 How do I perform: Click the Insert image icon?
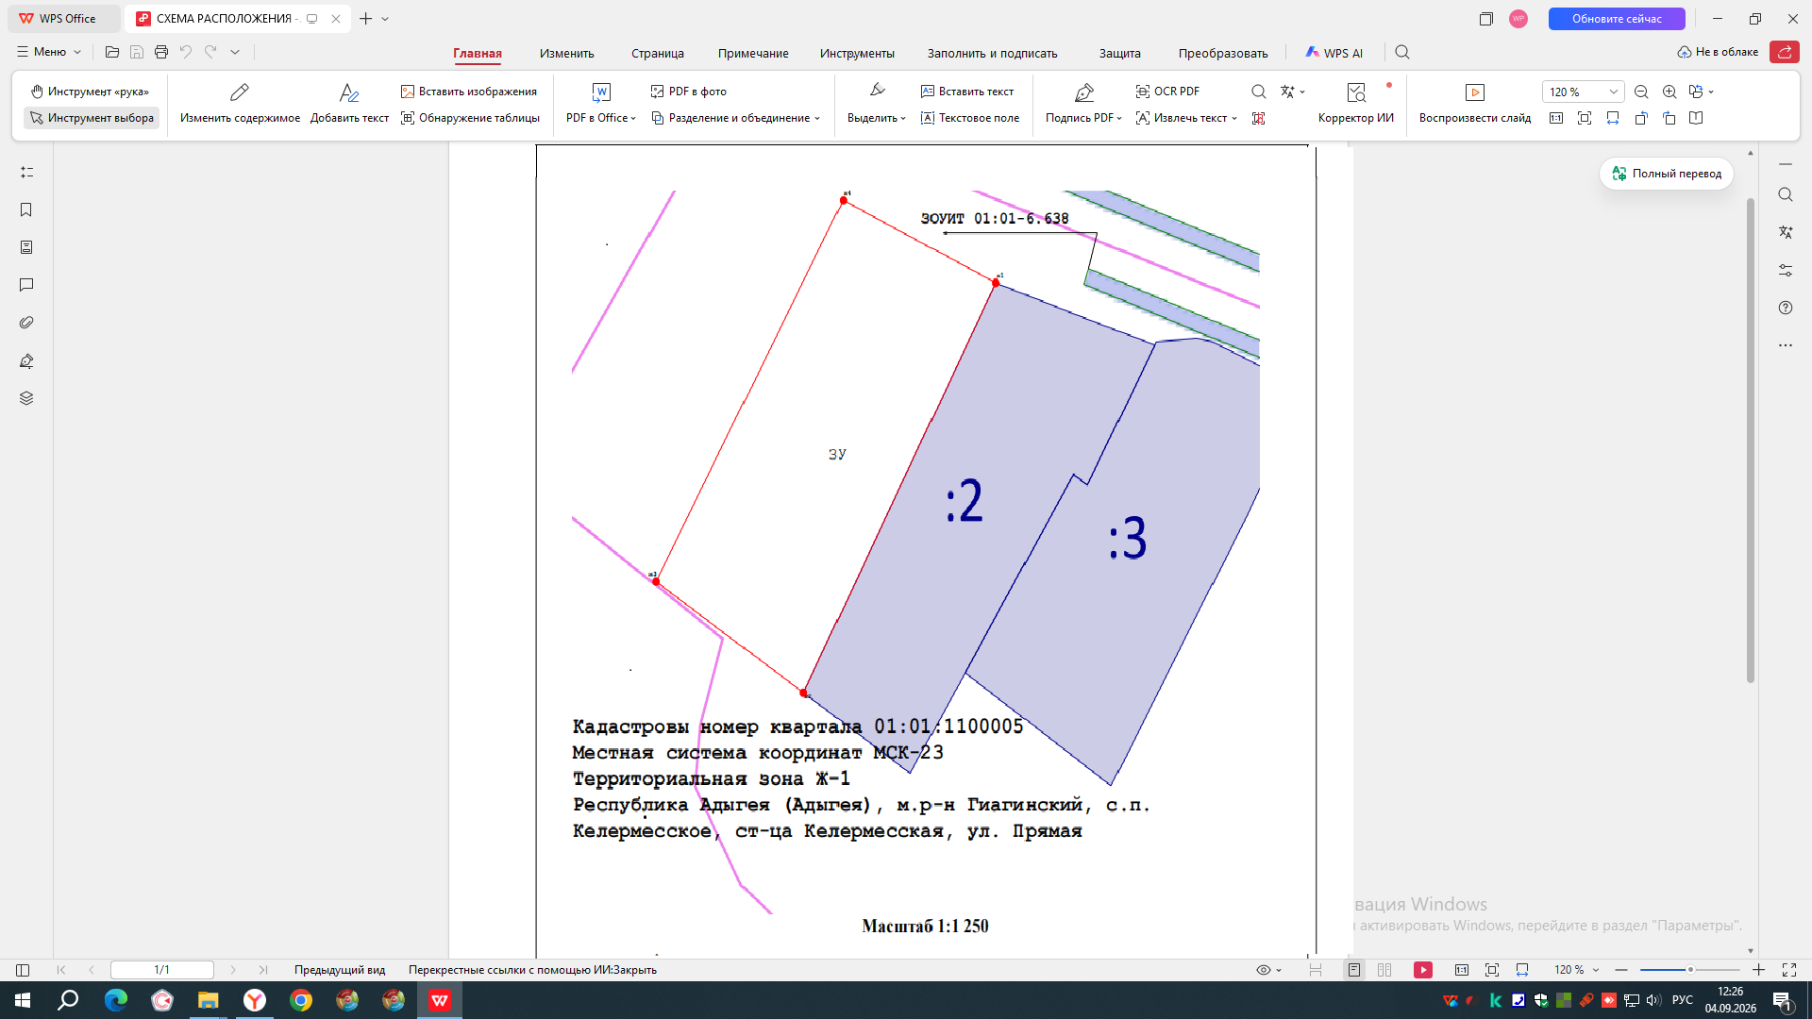click(408, 92)
